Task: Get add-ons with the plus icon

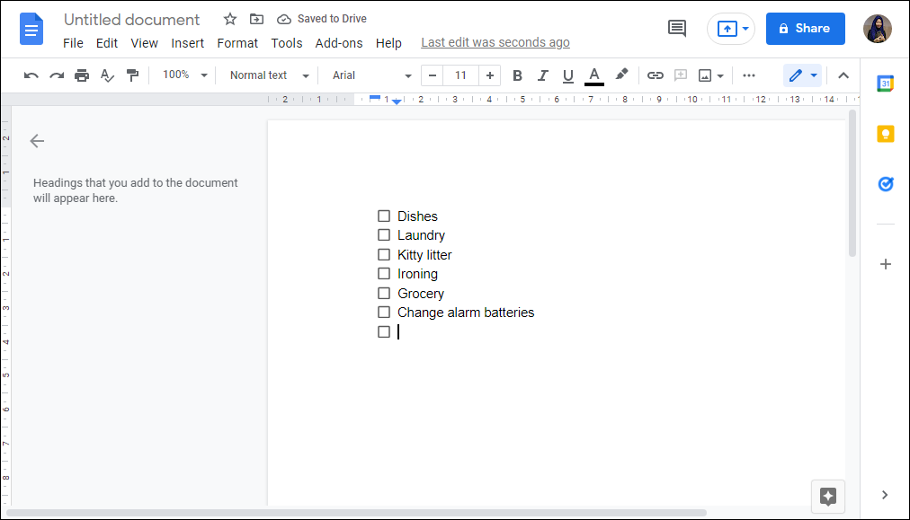Action: [885, 264]
